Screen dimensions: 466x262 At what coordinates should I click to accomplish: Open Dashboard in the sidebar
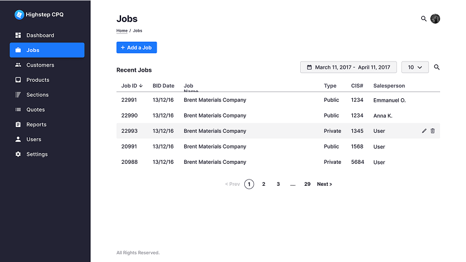point(40,35)
